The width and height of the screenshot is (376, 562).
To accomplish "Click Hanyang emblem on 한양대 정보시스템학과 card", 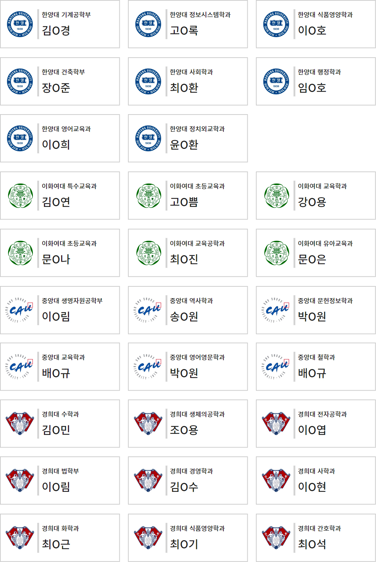I will (x=148, y=24).
